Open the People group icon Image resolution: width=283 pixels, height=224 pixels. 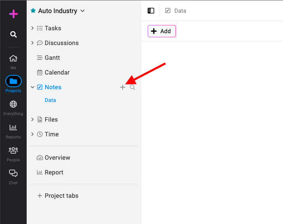coord(13,150)
